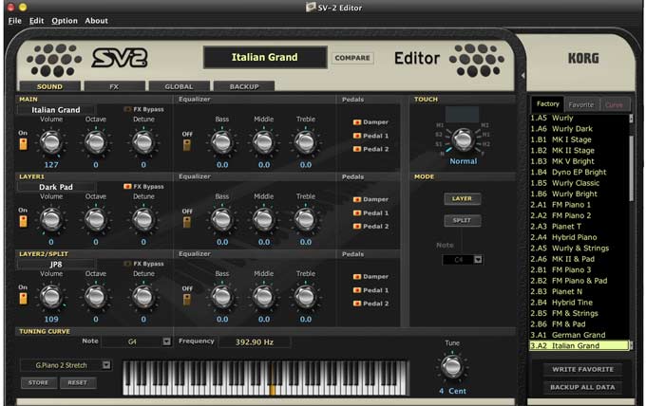Toggle Pedal 1 for MAIN
646x406 pixels.
[357, 136]
